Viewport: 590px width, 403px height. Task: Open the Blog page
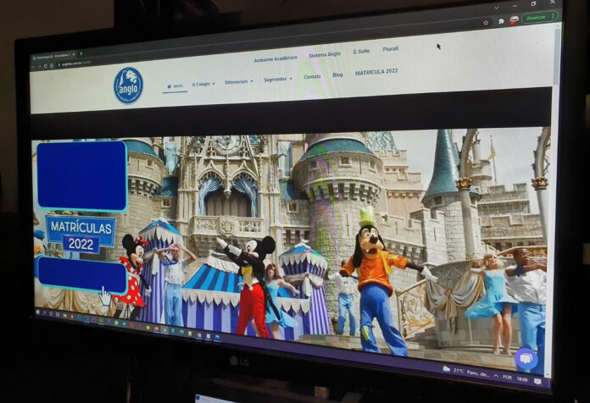(x=338, y=75)
